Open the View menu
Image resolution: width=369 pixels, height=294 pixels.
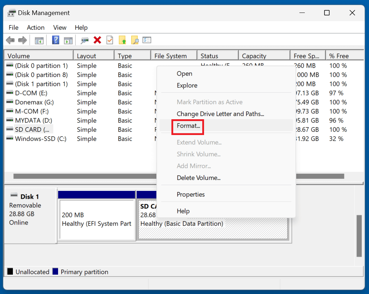tap(60, 28)
